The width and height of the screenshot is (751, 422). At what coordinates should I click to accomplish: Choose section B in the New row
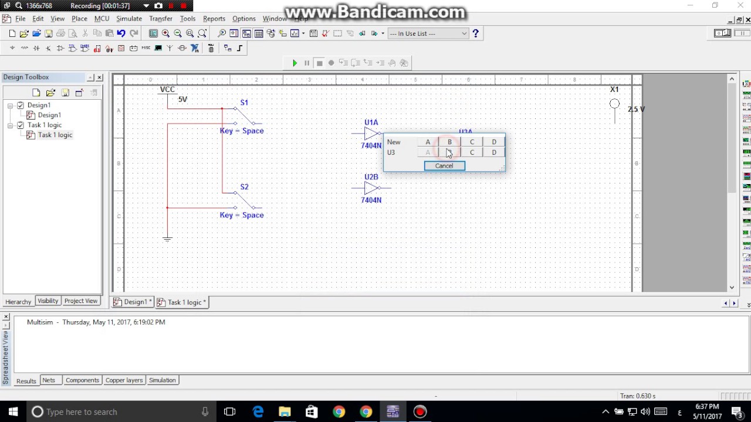pos(449,142)
